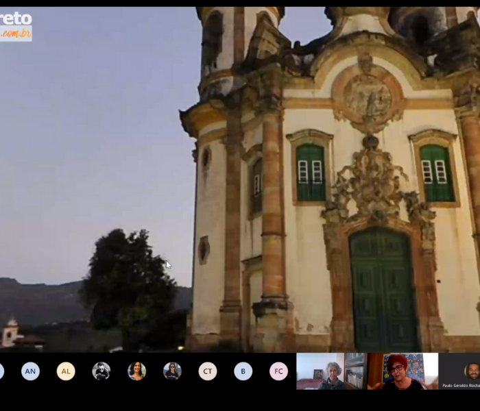Image resolution: width=480 pixels, height=411 pixels.
Task: Click the large green church door
Action: click(383, 290)
